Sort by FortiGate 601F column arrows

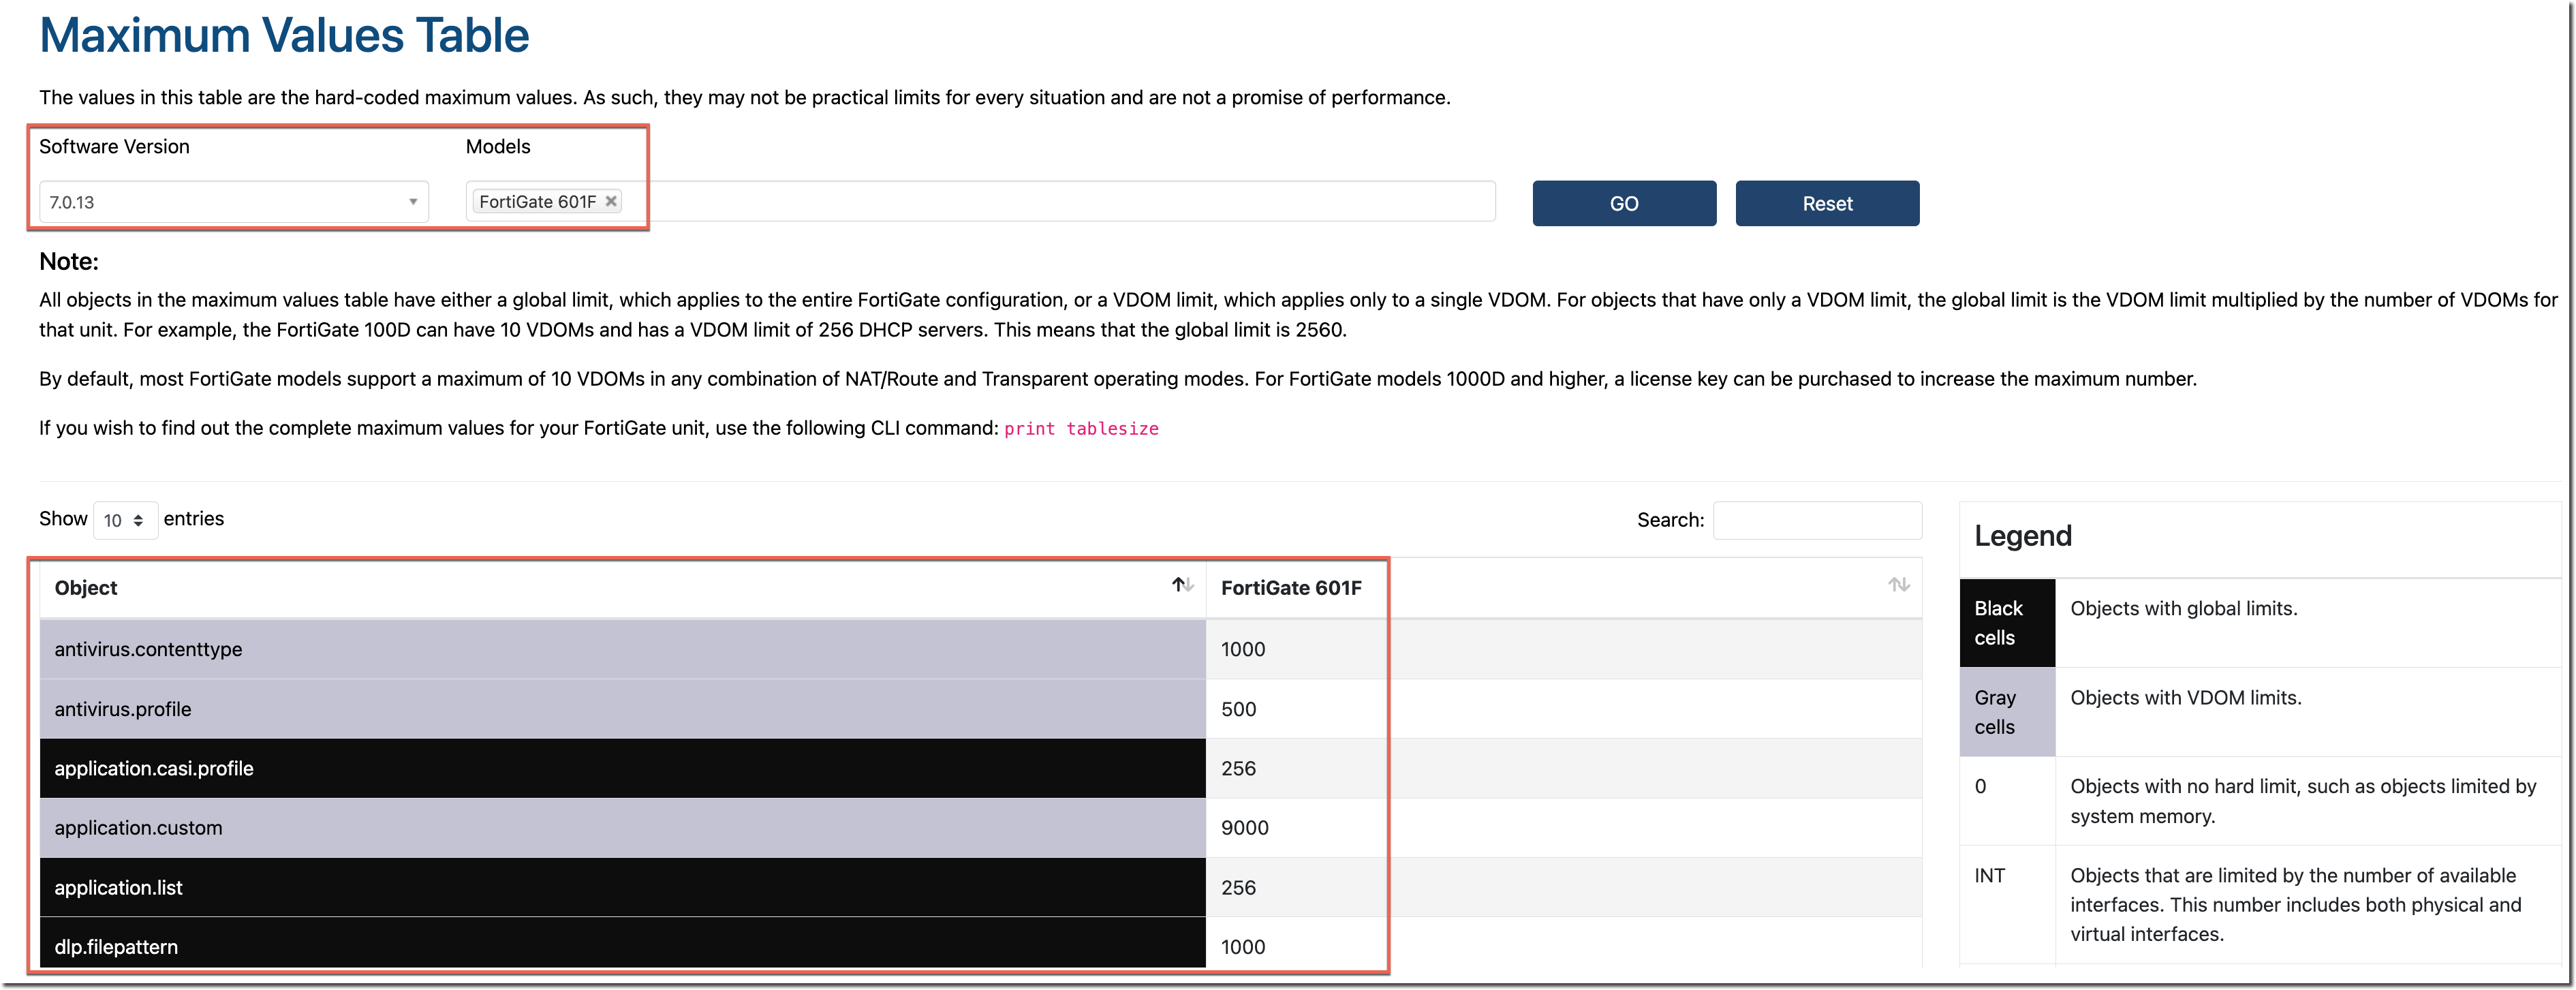pyautogui.click(x=1898, y=586)
